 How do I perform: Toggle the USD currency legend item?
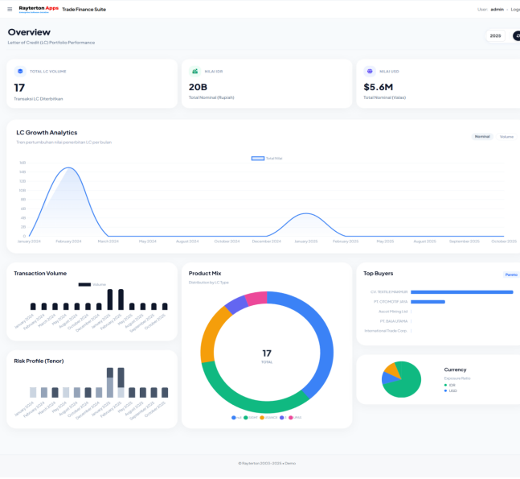point(449,390)
